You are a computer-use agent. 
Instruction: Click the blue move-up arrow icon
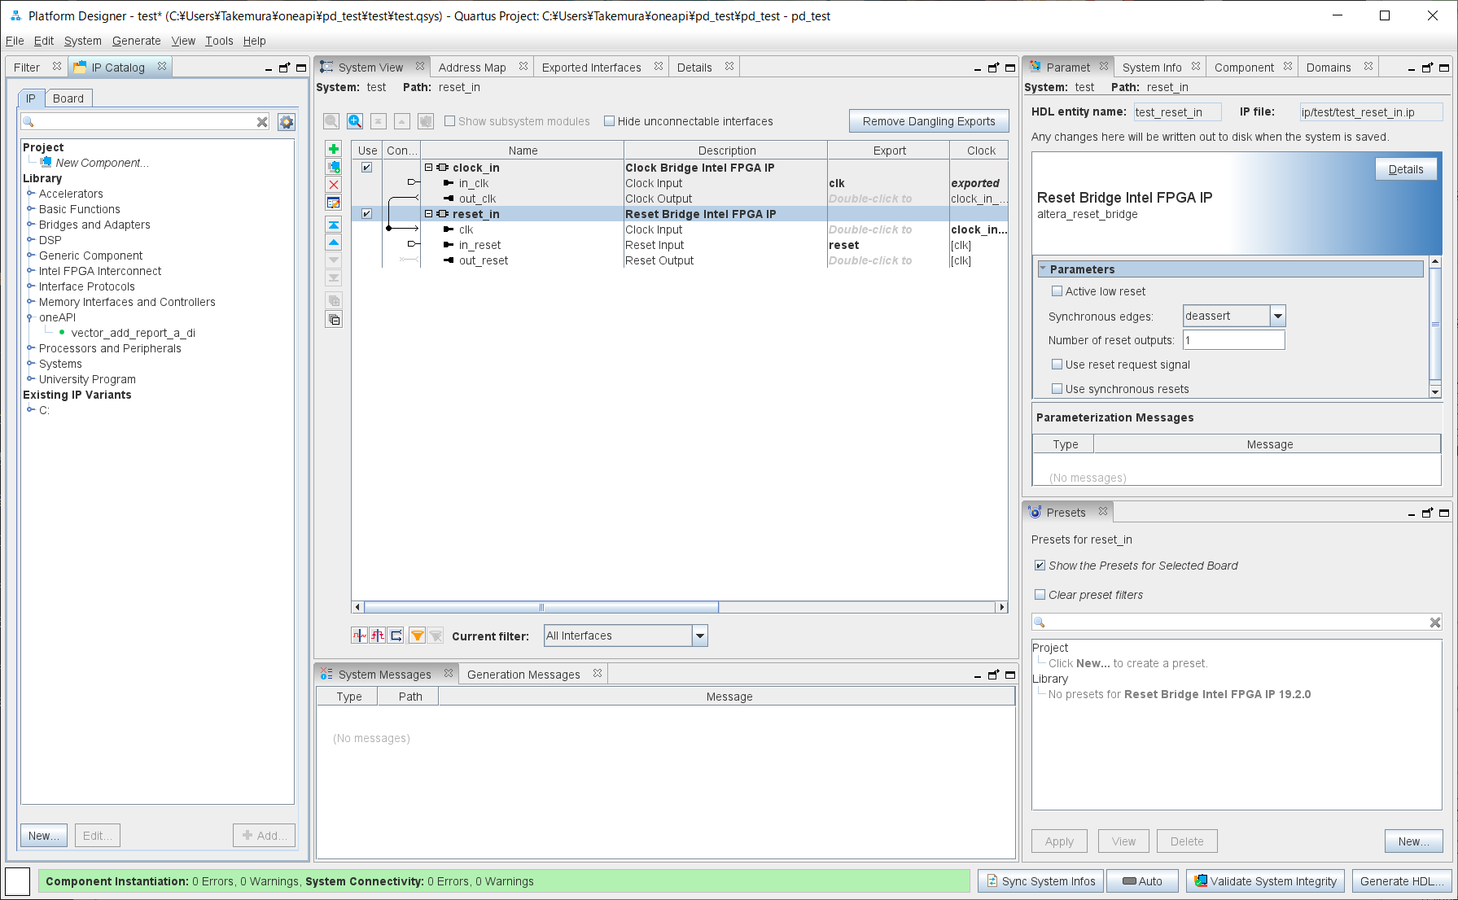(x=334, y=242)
